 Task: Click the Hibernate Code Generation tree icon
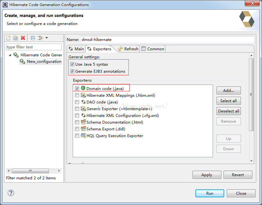[x=16, y=55]
